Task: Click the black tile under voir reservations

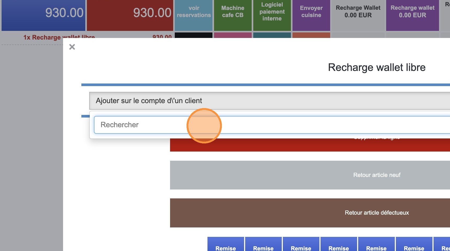Action: [194, 35]
